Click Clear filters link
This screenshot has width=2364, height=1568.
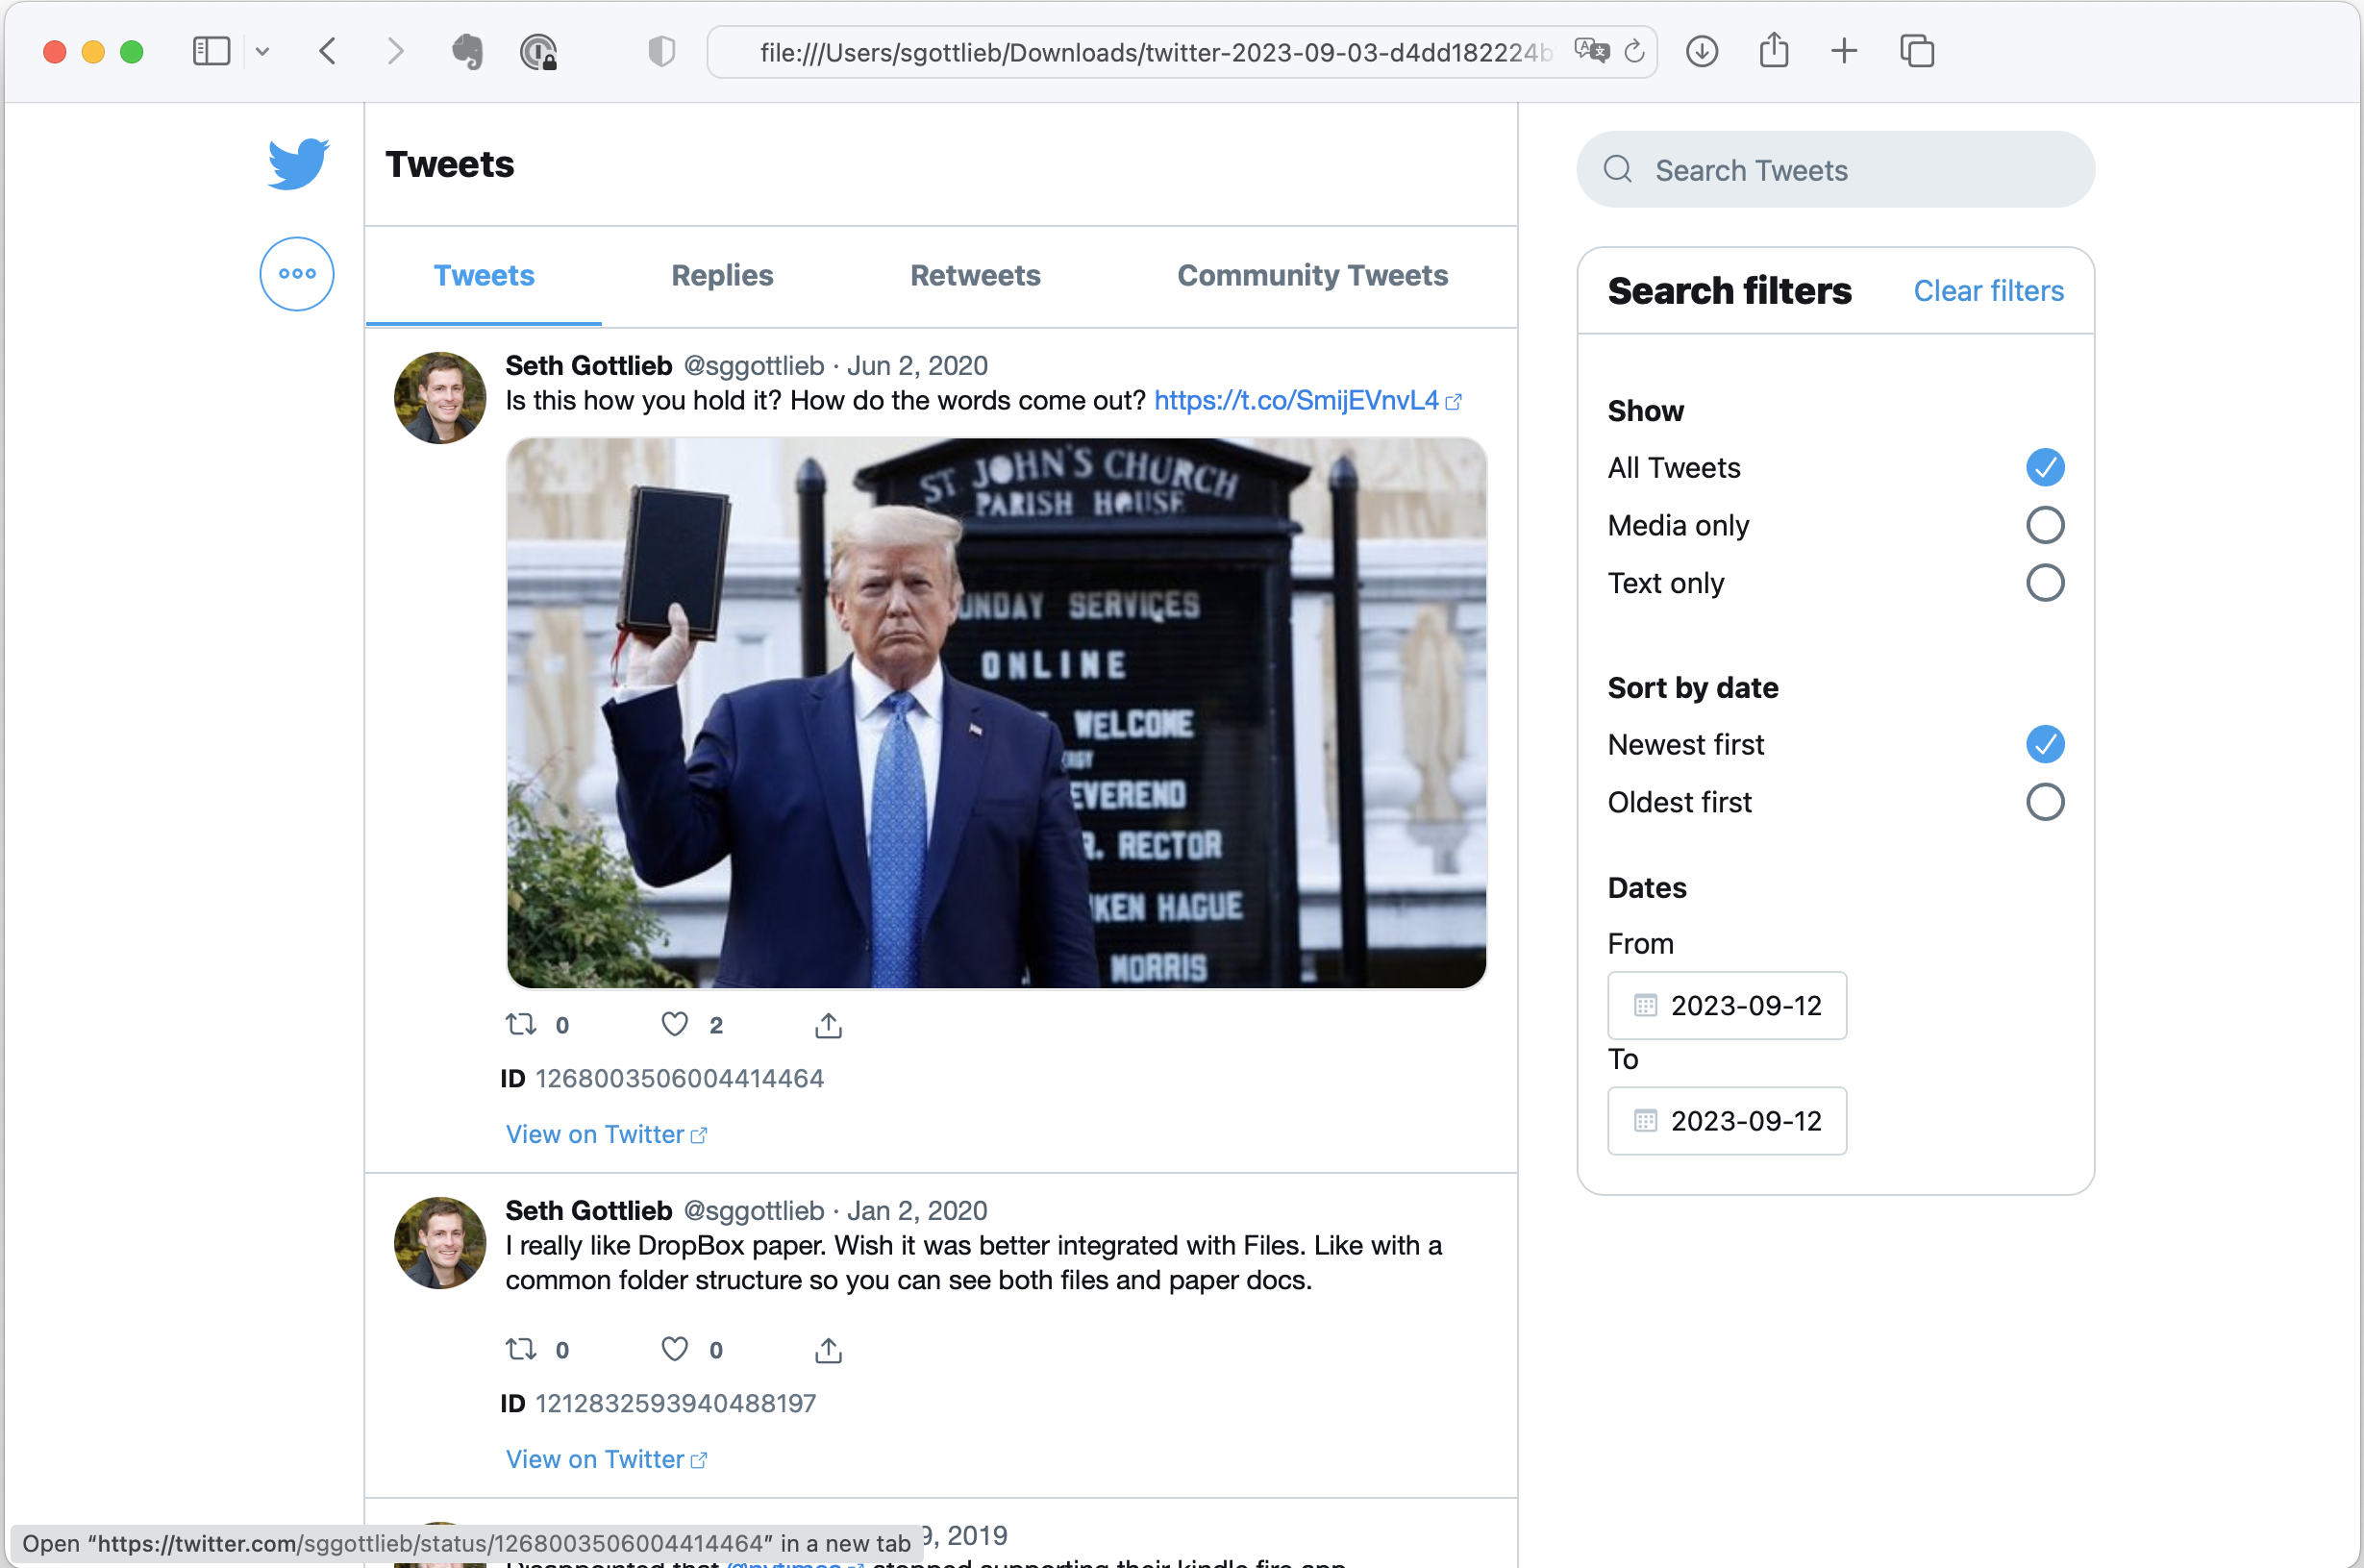click(1988, 291)
